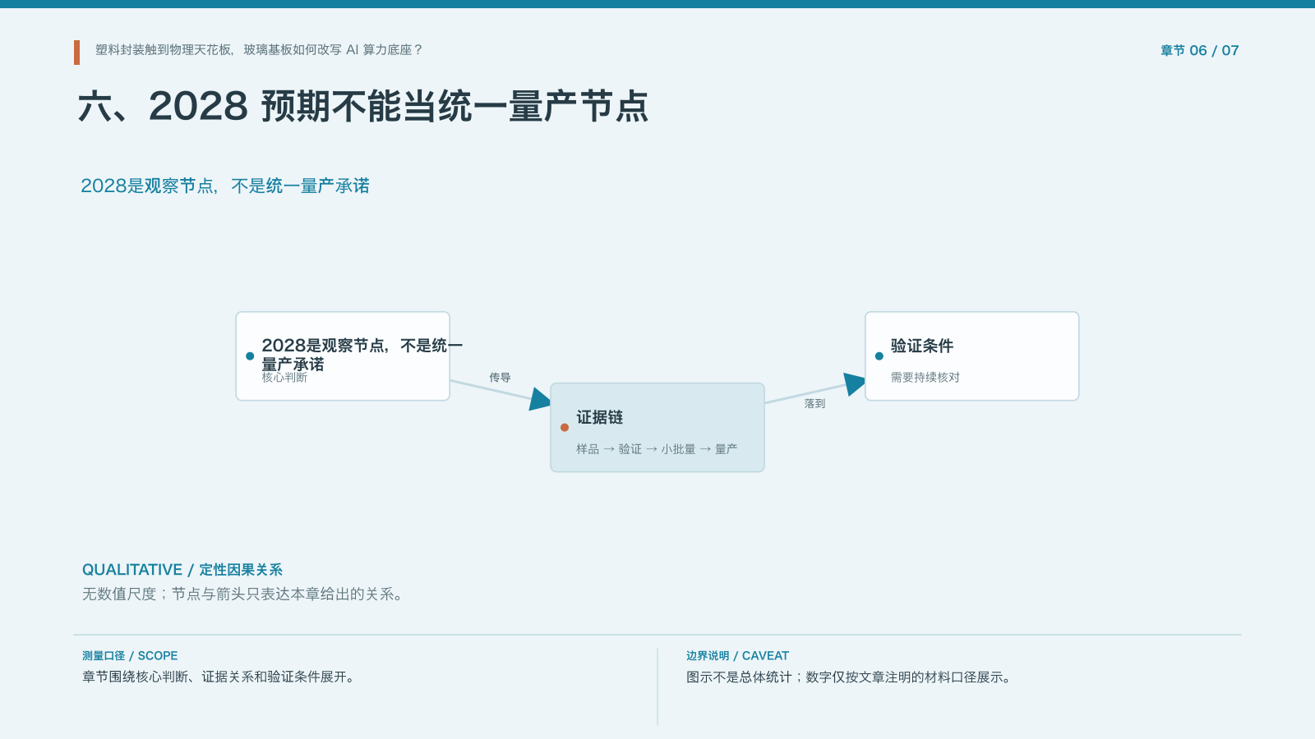Click the arrowhead pointing into "验证条件" card
Image resolution: width=1315 pixels, height=739 pixels.
856,383
